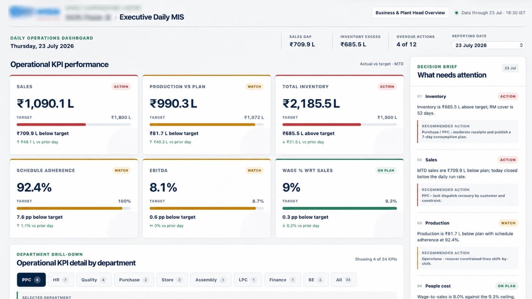This screenshot has height=299, width=532.
Task: Click the 9% wage figure
Action: point(291,187)
